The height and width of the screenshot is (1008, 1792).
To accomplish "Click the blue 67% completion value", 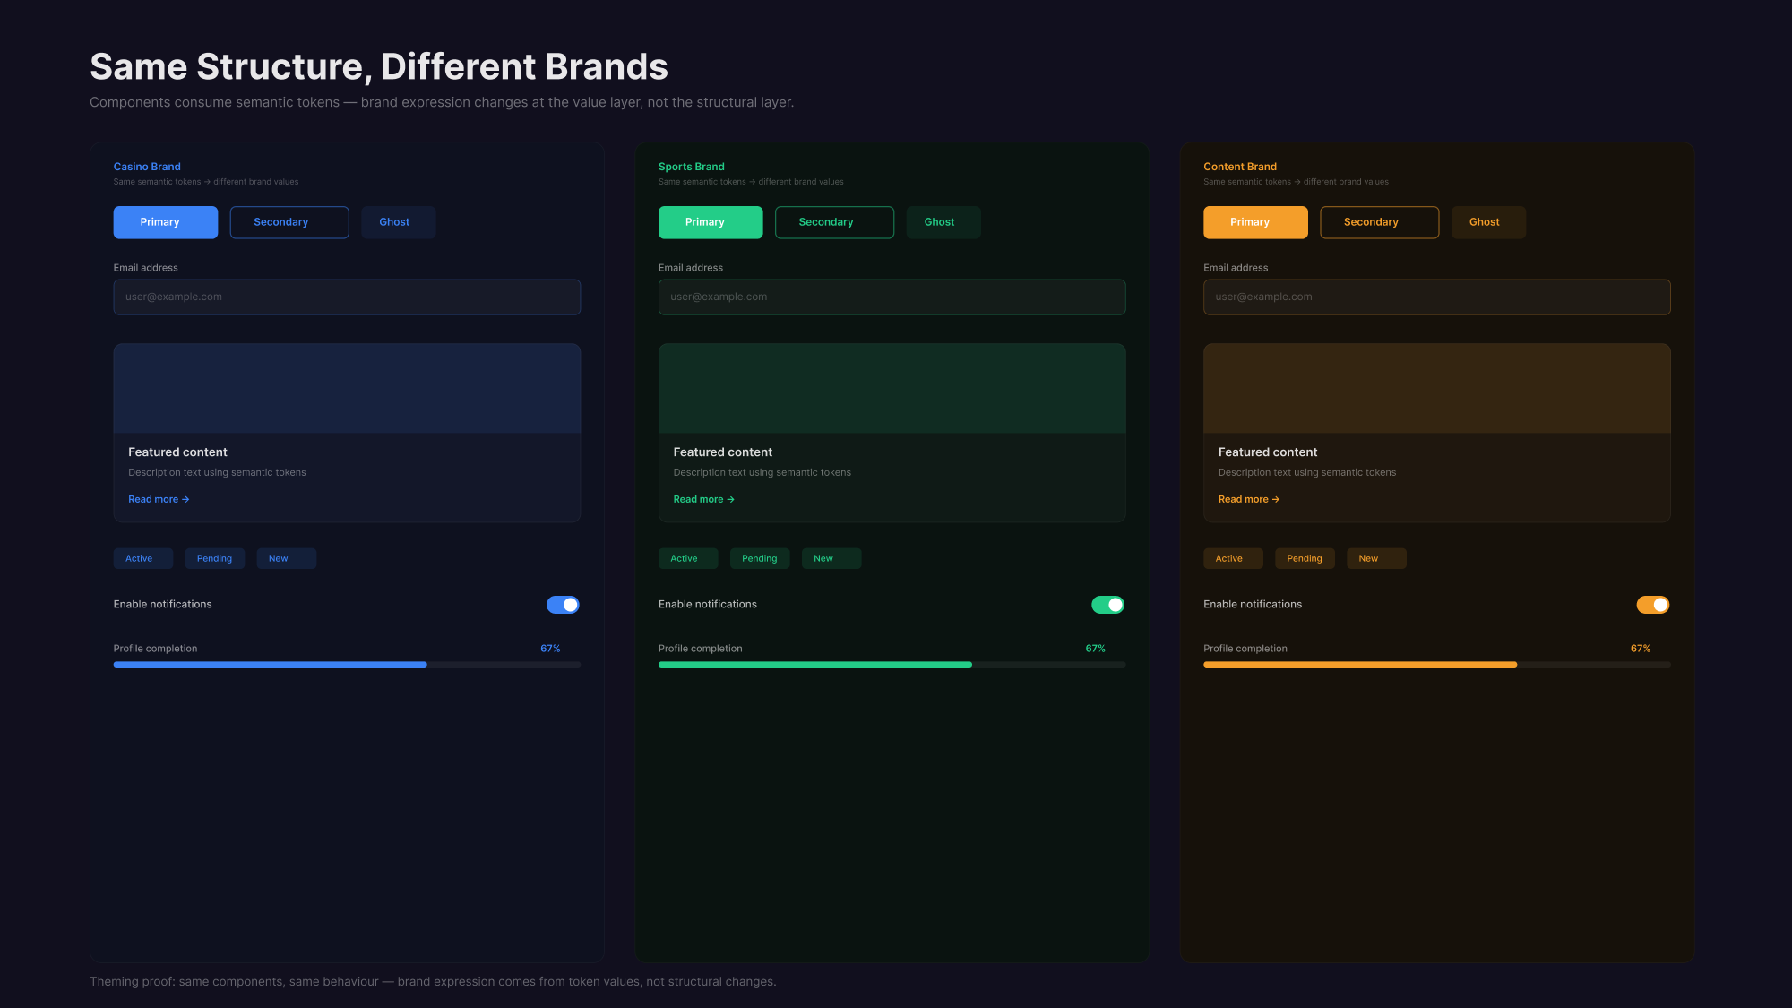I will [x=550, y=649].
